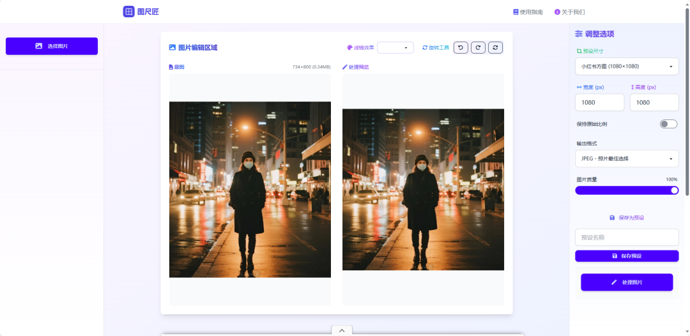690x336 pixels.
Task: Click the 图尺匠 logo icon
Action: (128, 12)
